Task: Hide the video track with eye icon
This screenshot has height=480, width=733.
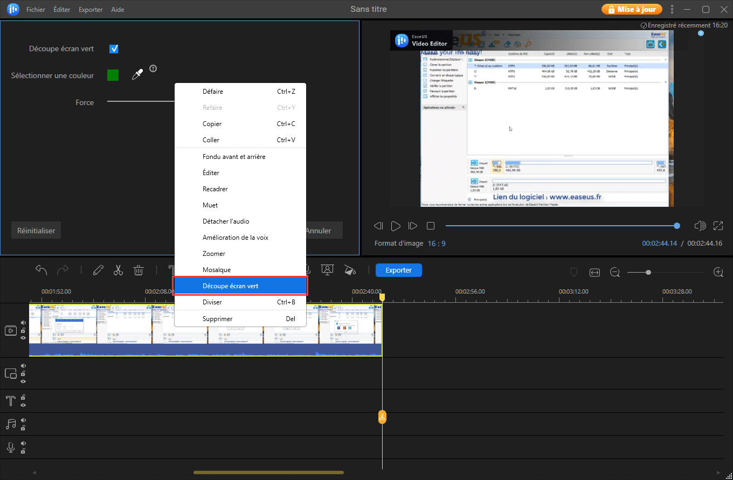Action: tap(23, 338)
